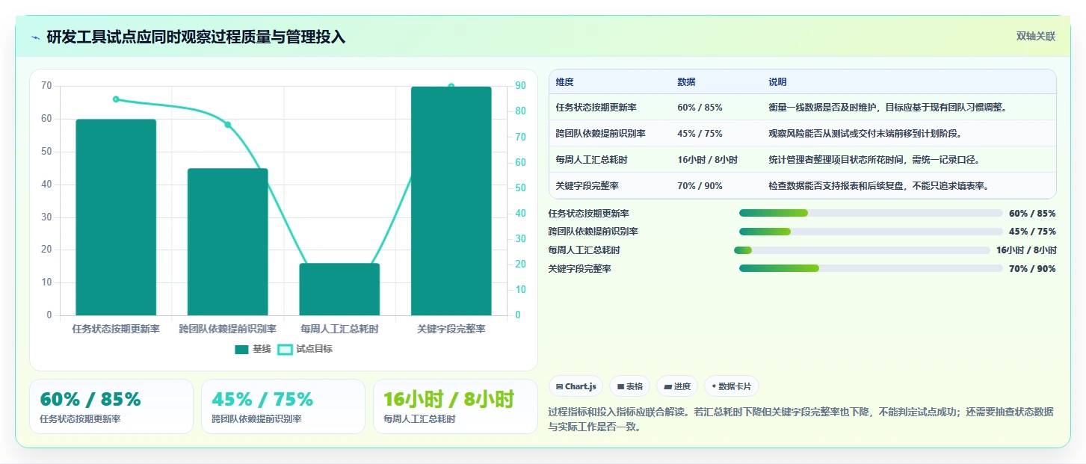Image resolution: width=1086 pixels, height=464 pixels.
Task: Open the 45% / 75% data card
Action: click(283, 406)
